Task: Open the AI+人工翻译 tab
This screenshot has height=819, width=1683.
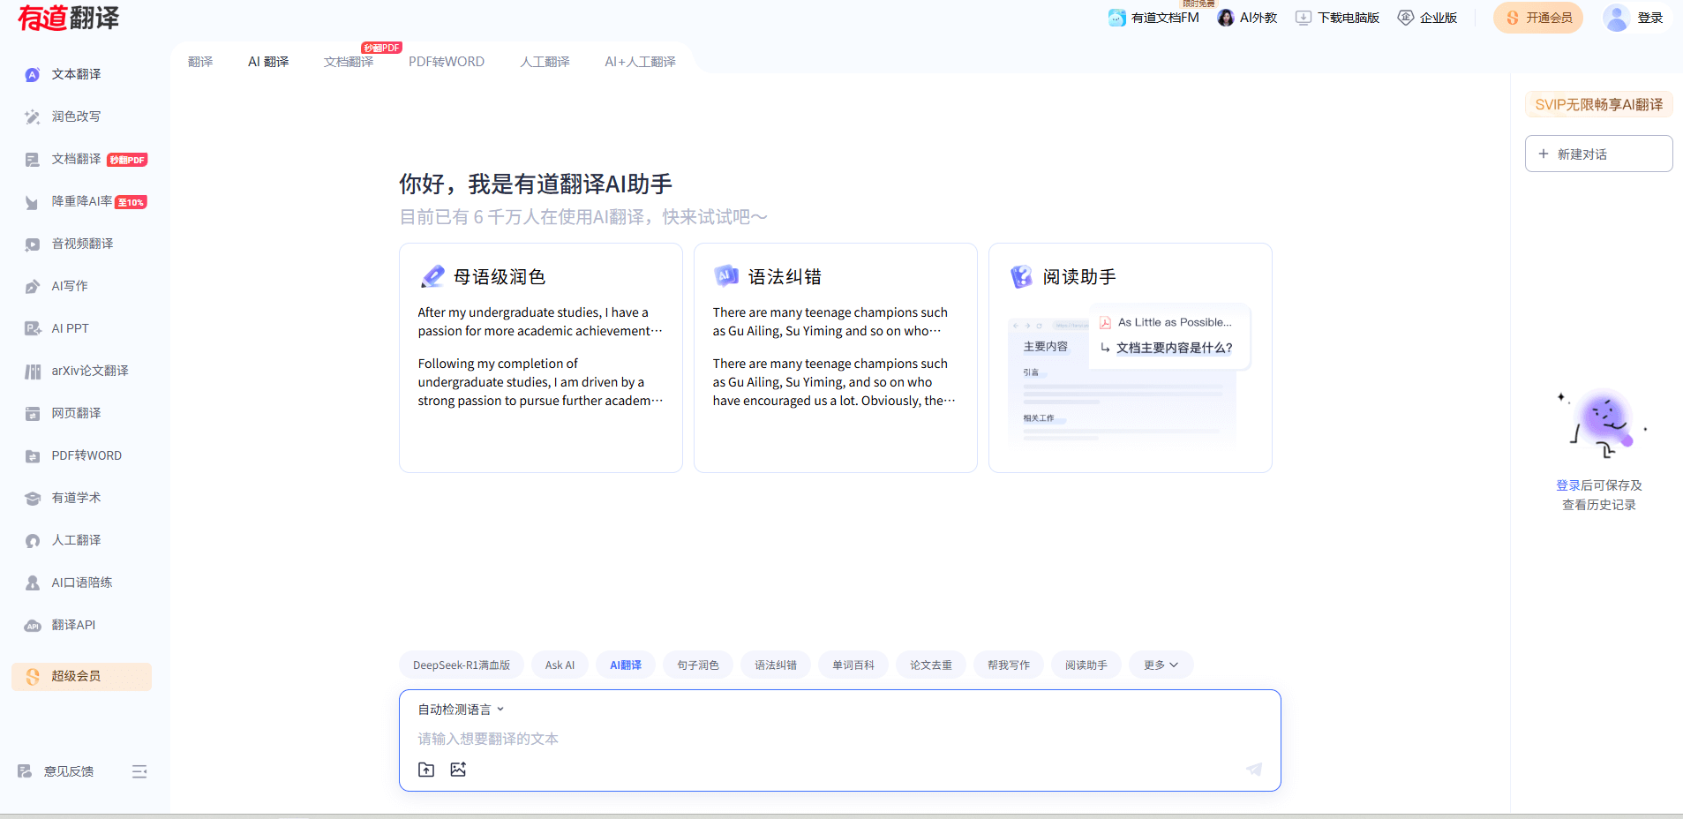Action: click(640, 62)
